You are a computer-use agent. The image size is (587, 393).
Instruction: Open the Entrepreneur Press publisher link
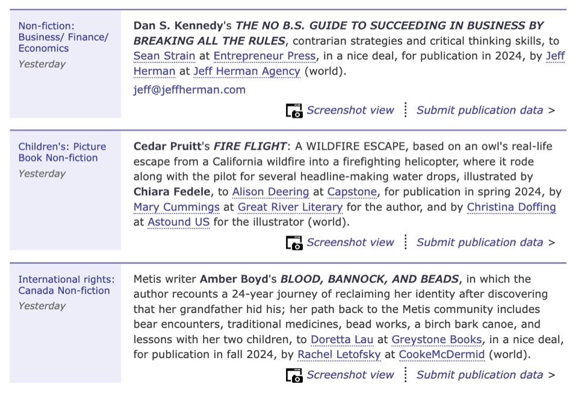(265, 56)
